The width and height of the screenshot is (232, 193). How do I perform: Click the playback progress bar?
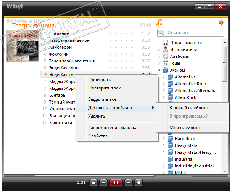pos(79,175)
